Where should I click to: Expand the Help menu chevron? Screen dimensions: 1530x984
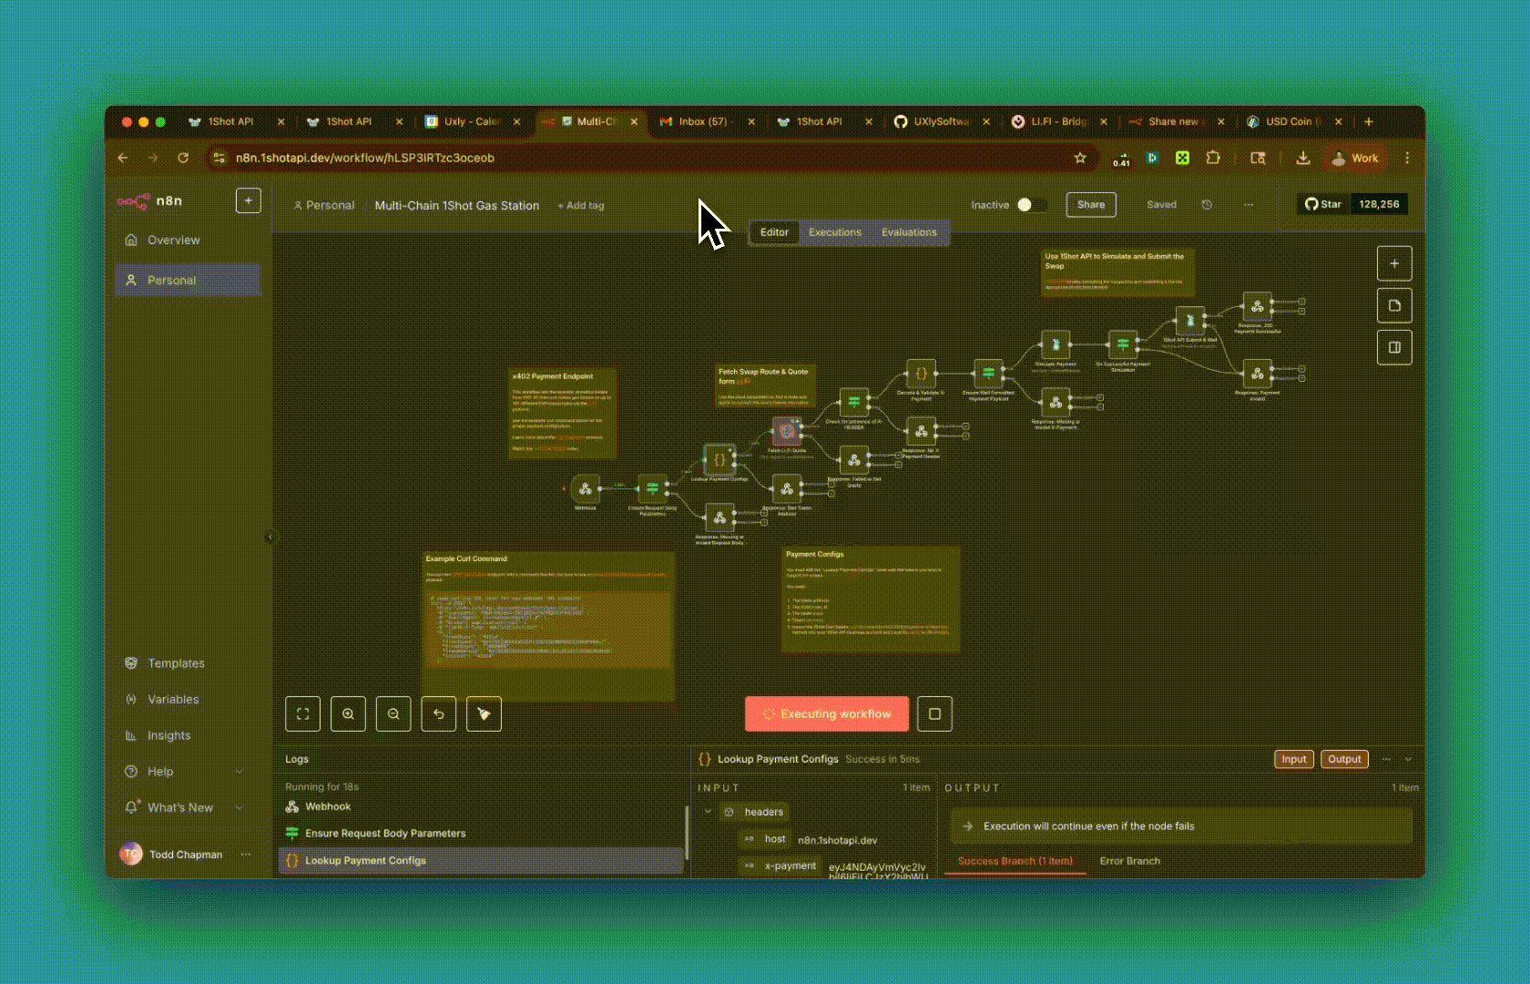[x=240, y=772]
